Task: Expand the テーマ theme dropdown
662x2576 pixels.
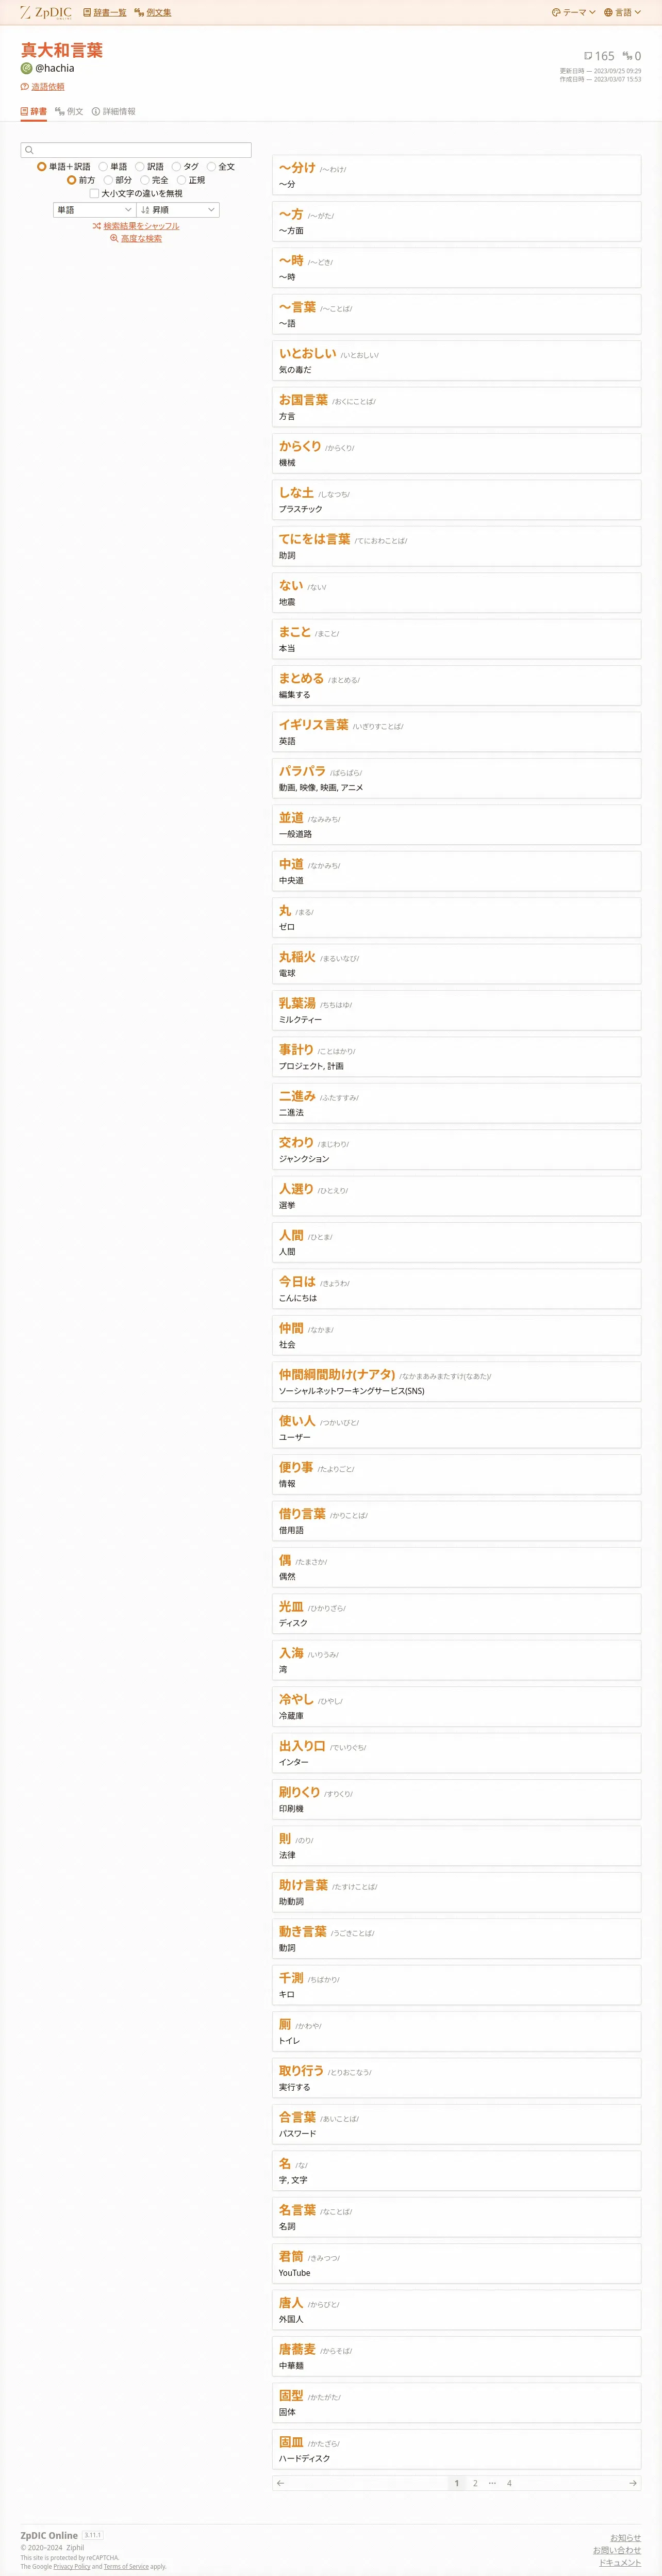Action: pyautogui.click(x=574, y=13)
